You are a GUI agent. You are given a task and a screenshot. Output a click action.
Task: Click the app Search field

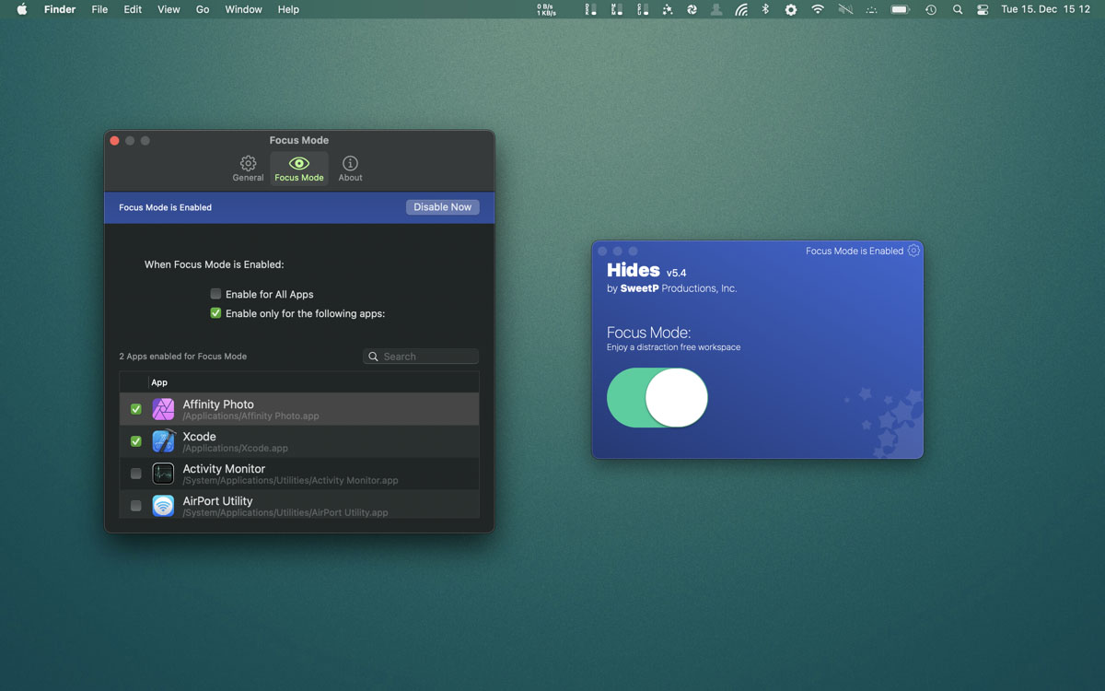pyautogui.click(x=421, y=357)
